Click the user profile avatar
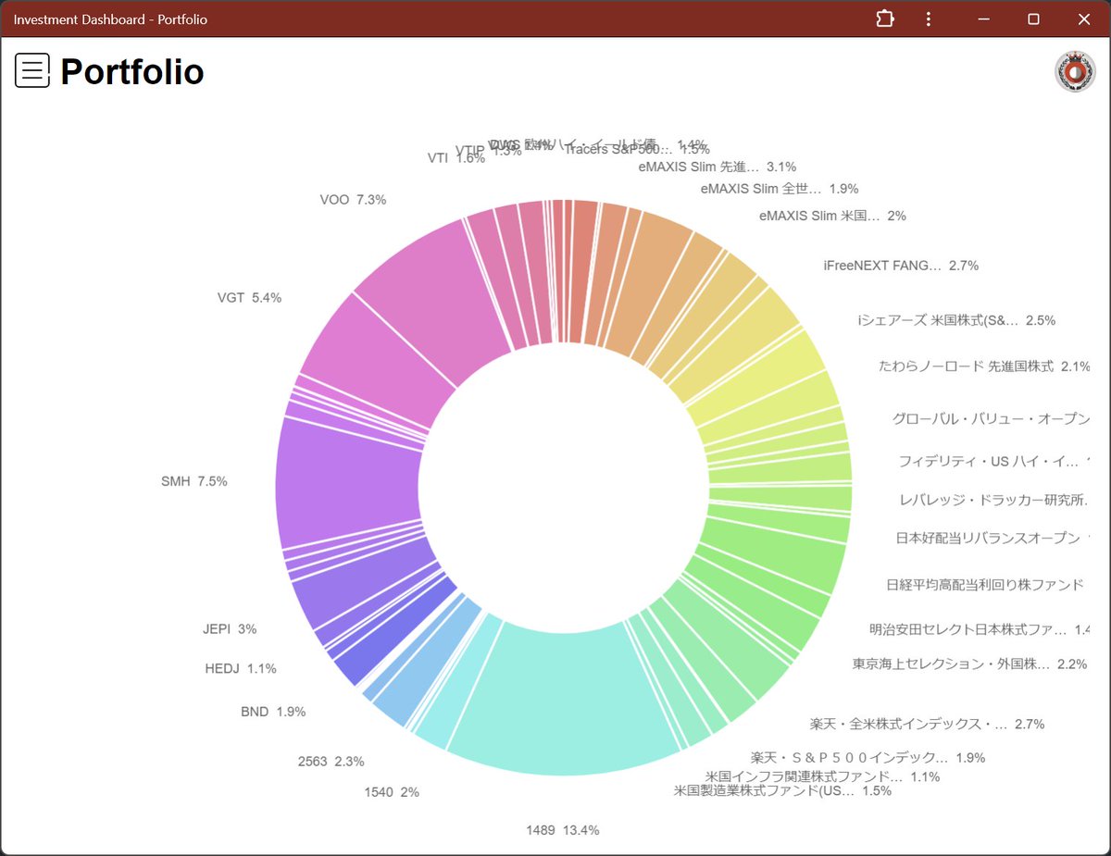The width and height of the screenshot is (1111, 856). coord(1075,72)
